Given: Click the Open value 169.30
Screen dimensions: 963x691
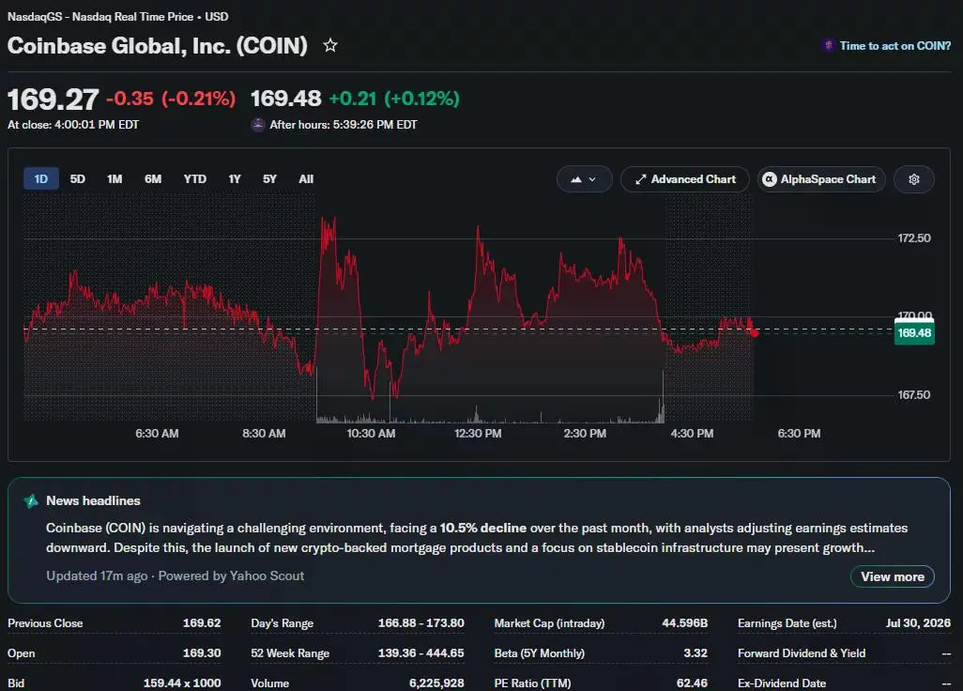Looking at the screenshot, I should pos(202,653).
